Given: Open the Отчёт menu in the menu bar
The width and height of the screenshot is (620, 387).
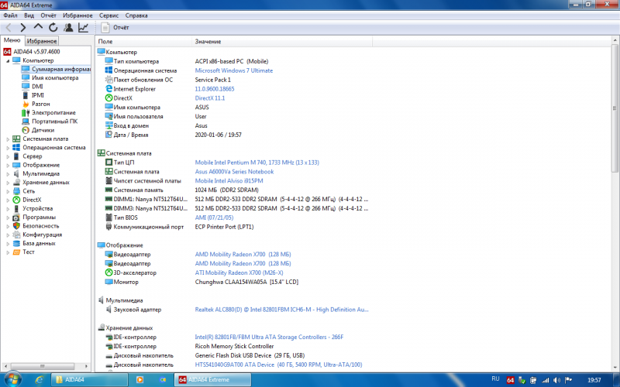Looking at the screenshot, I should tap(48, 15).
